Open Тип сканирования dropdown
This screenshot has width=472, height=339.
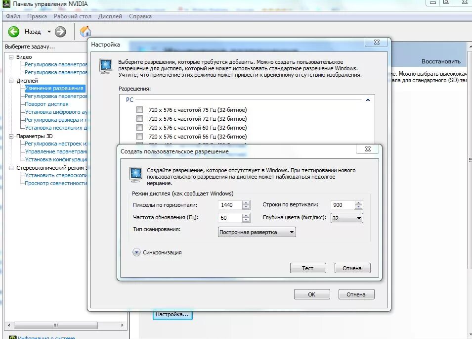click(x=257, y=232)
